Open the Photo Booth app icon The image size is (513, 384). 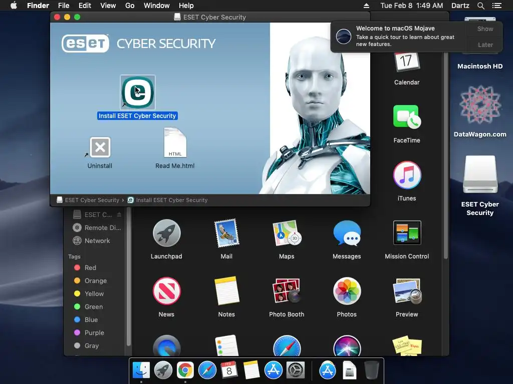[287, 291]
